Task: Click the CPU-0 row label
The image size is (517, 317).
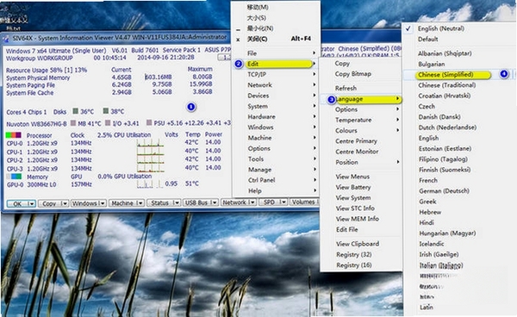Action: click(x=15, y=143)
